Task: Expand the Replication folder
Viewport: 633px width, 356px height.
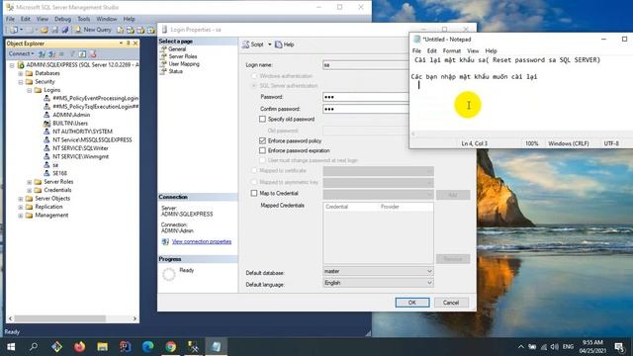Action: pos(20,207)
